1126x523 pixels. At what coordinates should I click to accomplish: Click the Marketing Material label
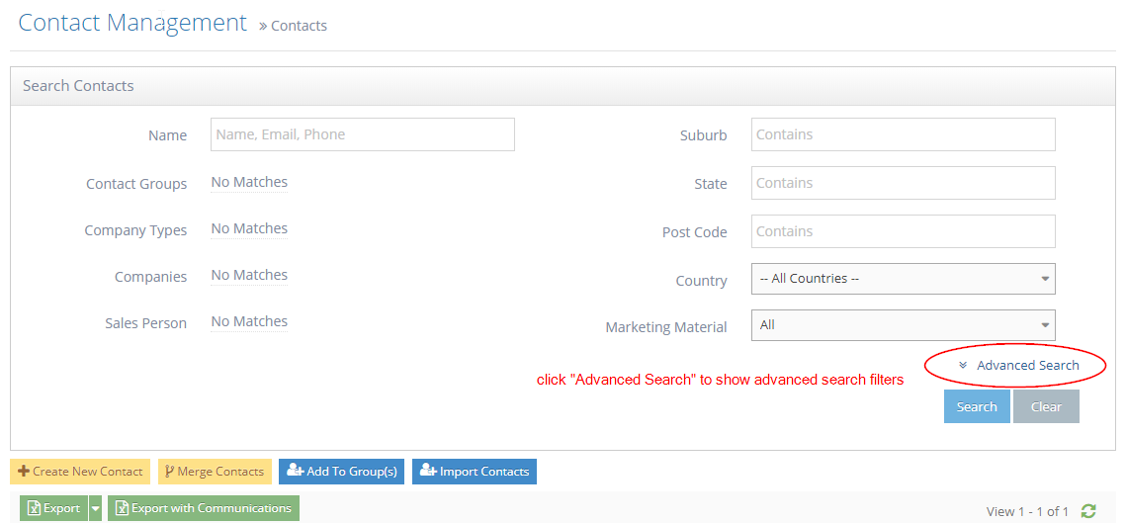pyautogui.click(x=666, y=327)
